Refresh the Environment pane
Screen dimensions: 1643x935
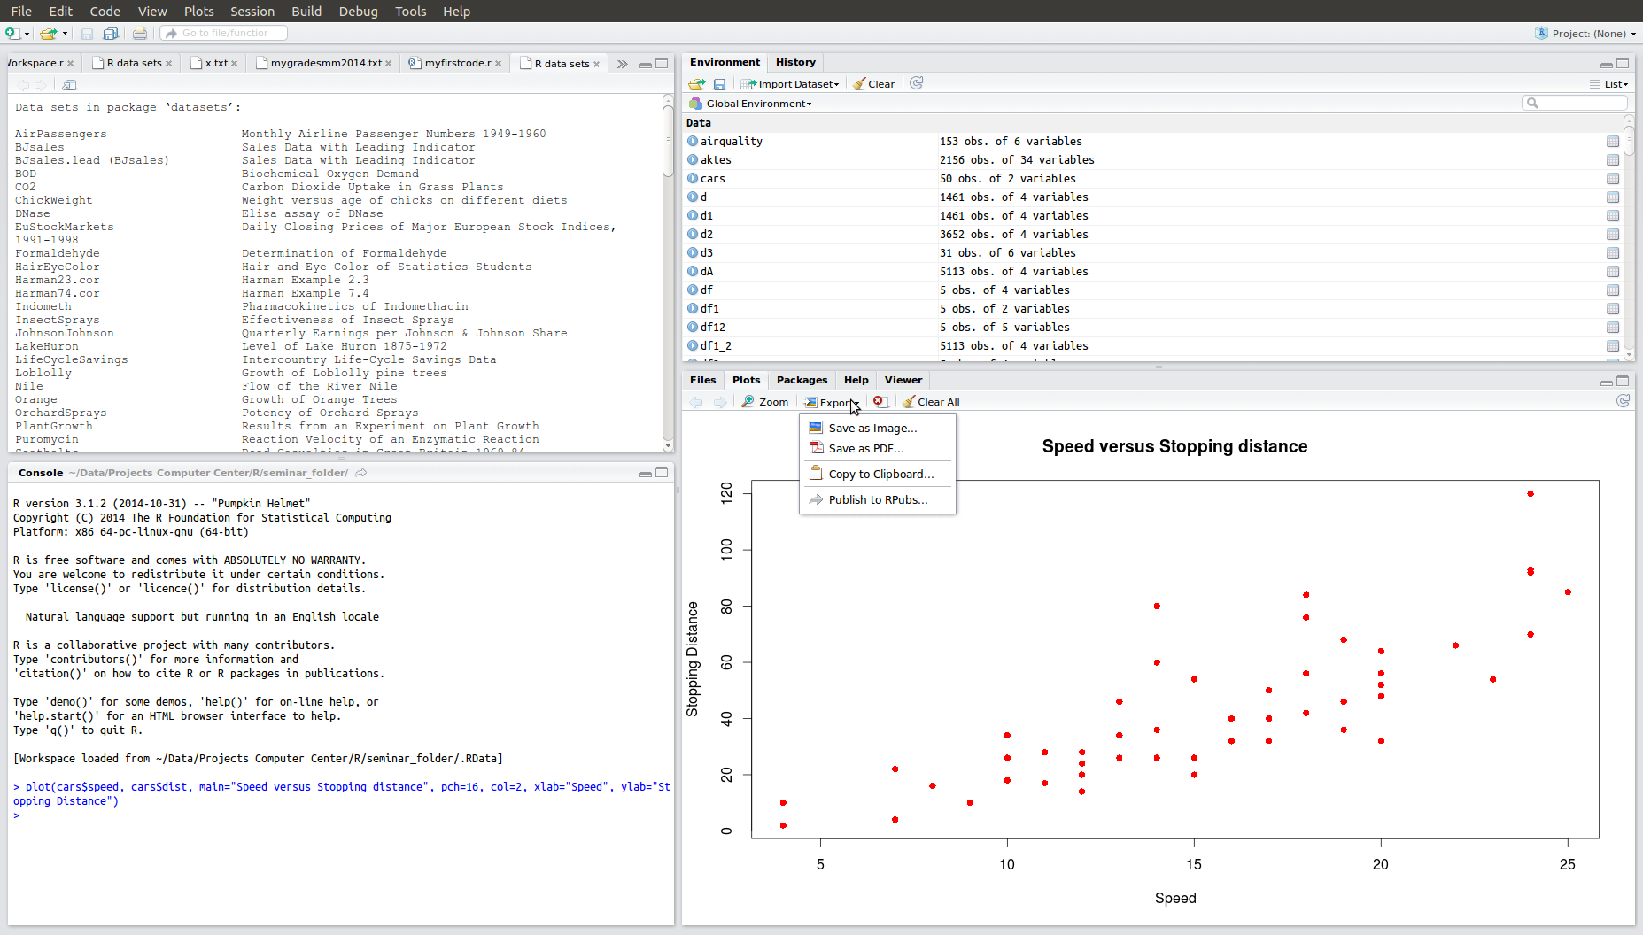(917, 83)
